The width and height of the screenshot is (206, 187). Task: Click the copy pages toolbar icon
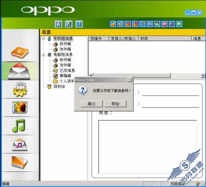pyautogui.click(x=150, y=24)
